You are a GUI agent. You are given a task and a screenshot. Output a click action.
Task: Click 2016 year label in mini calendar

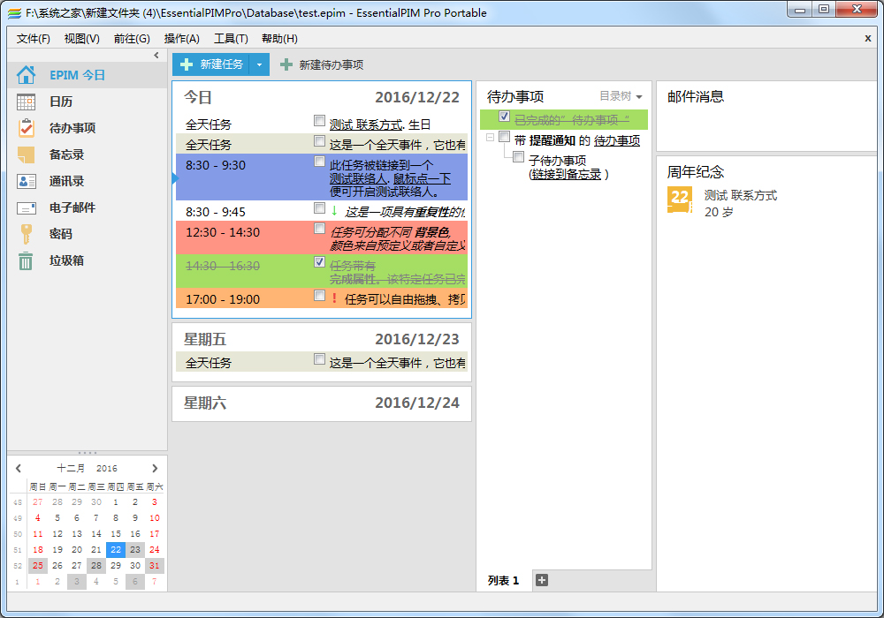point(107,468)
